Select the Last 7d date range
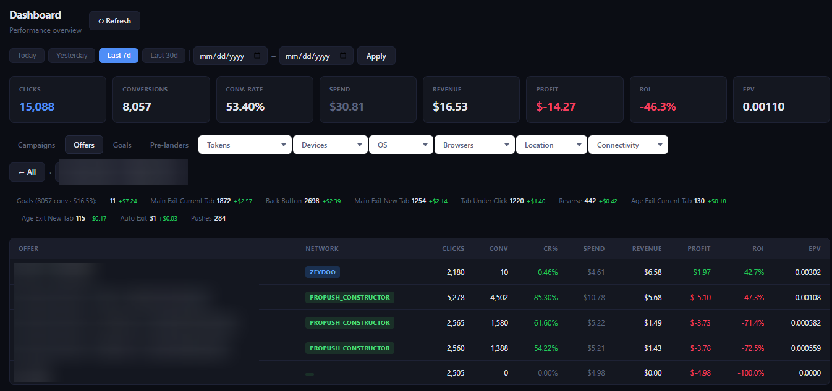 tap(119, 56)
